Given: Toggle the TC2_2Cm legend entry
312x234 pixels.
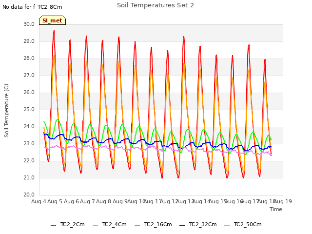Looking at the screenshot, I should 68,225.
